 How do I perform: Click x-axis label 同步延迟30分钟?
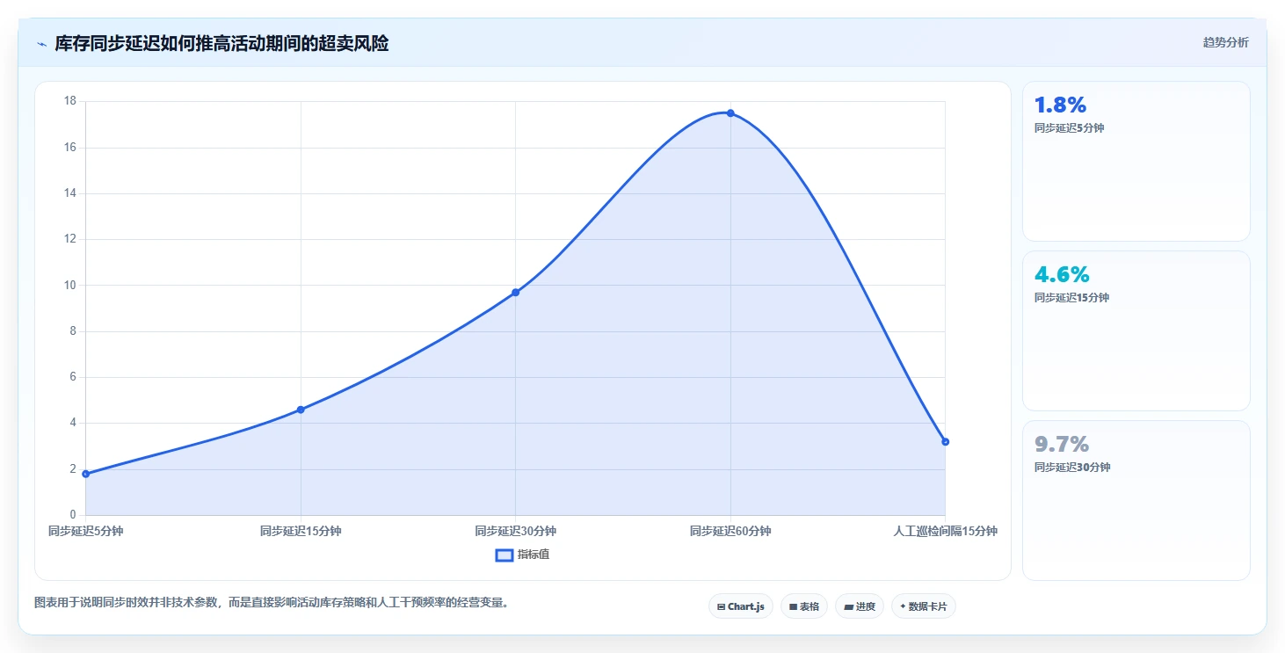(516, 531)
